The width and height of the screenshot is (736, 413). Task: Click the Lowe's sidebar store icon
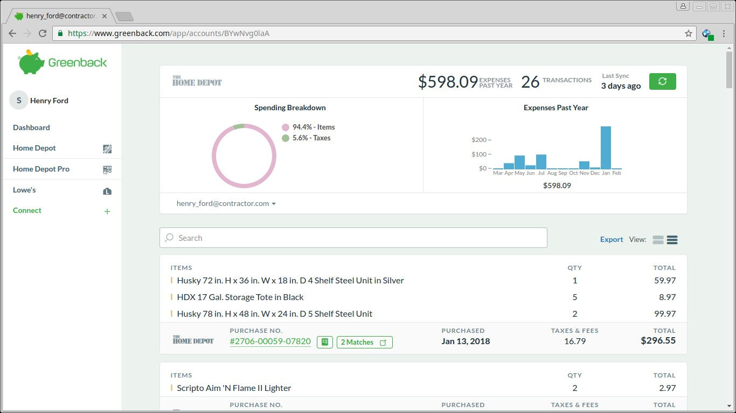click(x=107, y=191)
